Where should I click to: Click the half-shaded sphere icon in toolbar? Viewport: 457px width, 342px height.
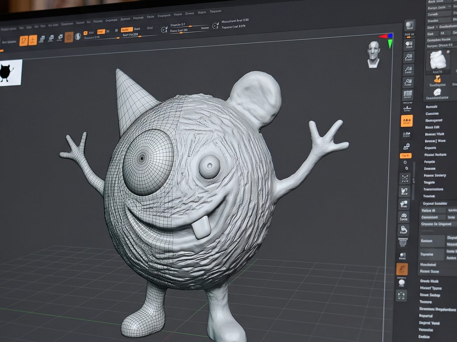tap(78, 37)
